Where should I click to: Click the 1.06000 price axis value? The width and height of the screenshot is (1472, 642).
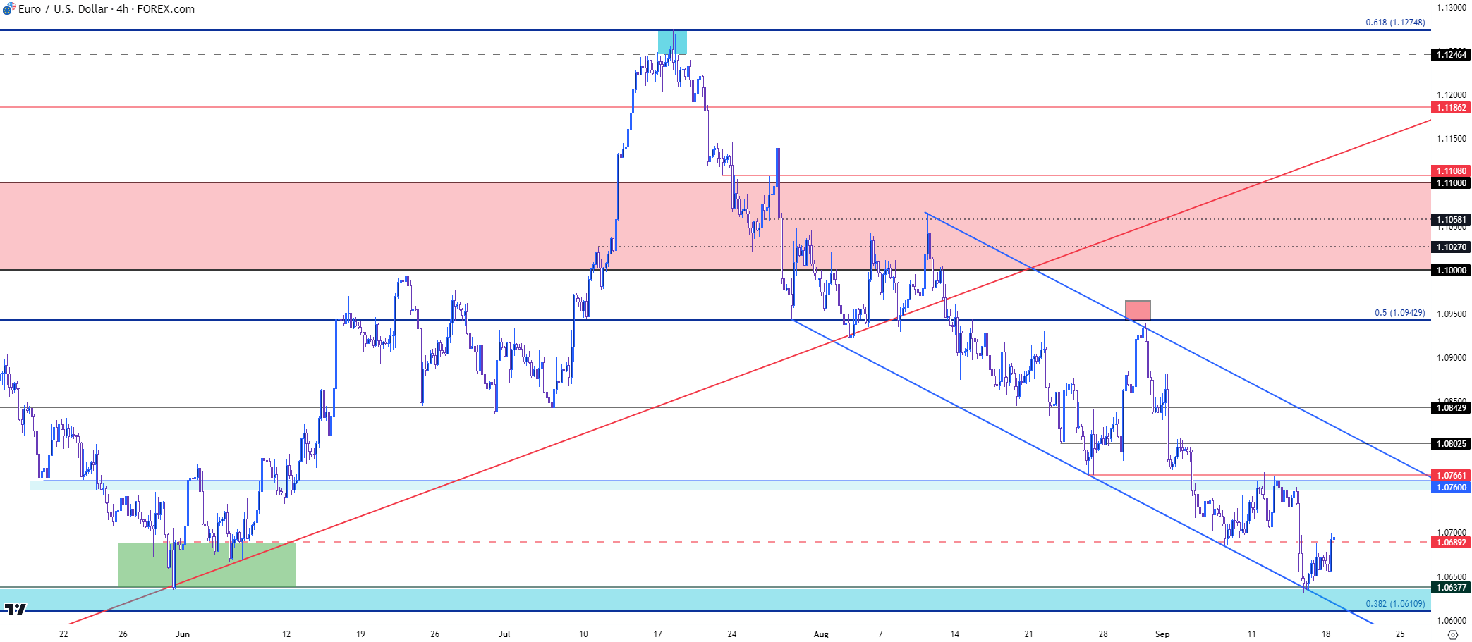1452,620
